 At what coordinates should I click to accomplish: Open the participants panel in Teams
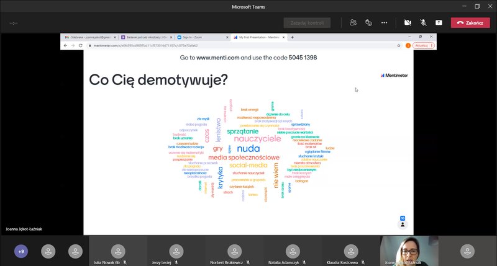point(353,22)
